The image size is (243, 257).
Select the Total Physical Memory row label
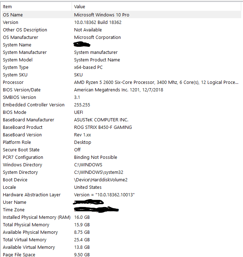(26, 225)
